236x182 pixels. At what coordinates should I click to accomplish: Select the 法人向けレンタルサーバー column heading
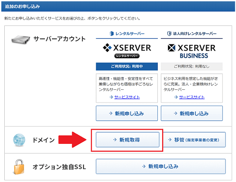[x=192, y=33]
